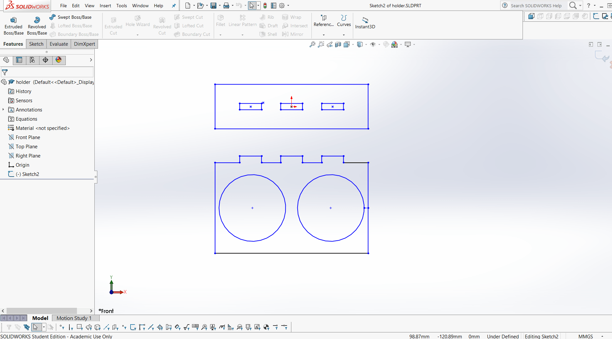Toggle Section View
The image size is (612, 339).
[338, 44]
